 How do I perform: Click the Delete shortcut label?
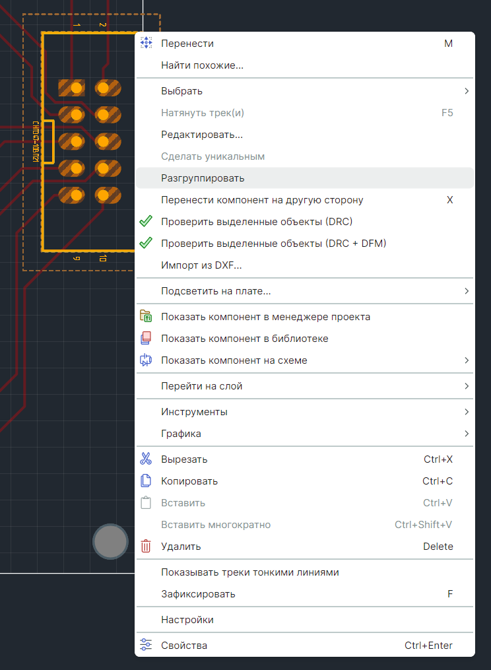point(438,546)
